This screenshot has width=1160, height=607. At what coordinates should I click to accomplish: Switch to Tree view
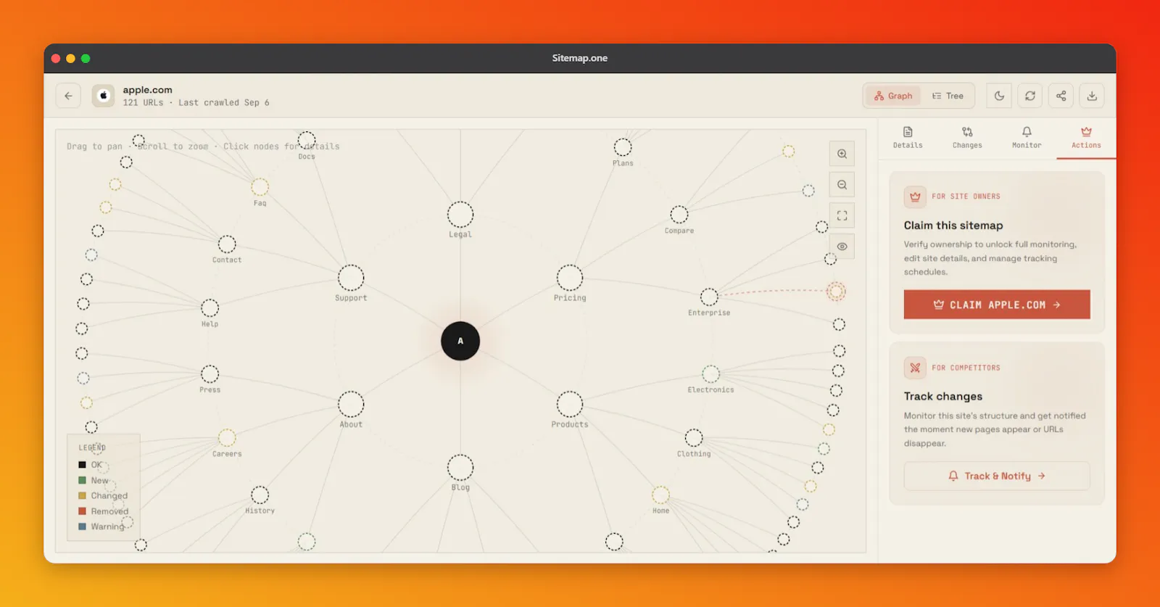click(948, 96)
